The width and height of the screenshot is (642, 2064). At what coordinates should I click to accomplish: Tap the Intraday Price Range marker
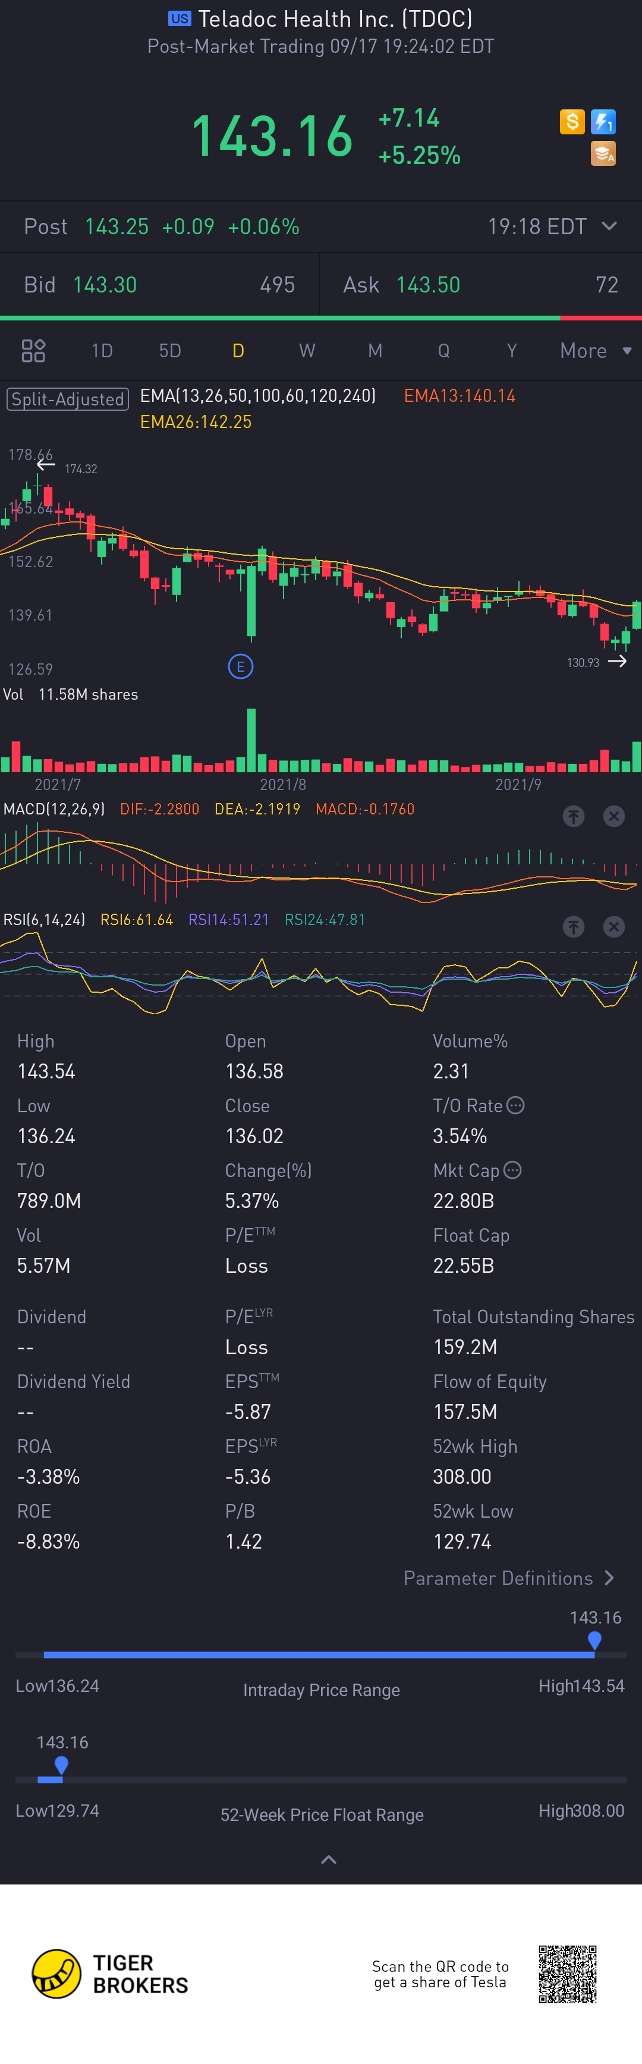click(594, 1640)
